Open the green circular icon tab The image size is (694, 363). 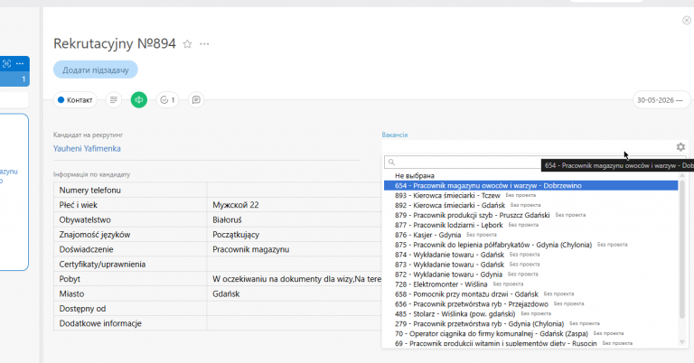(139, 100)
